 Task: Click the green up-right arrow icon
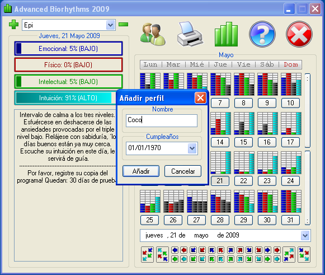pyautogui.click(x=230, y=259)
